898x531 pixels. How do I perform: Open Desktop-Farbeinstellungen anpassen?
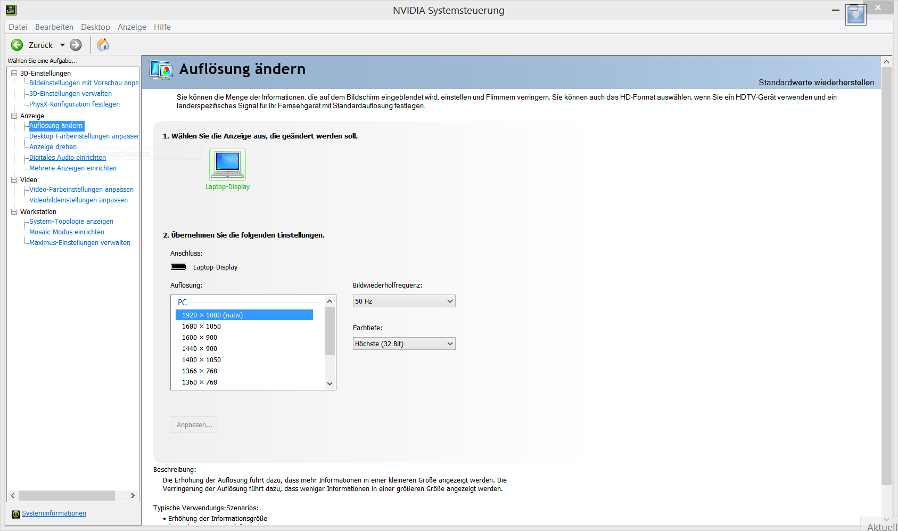(84, 136)
